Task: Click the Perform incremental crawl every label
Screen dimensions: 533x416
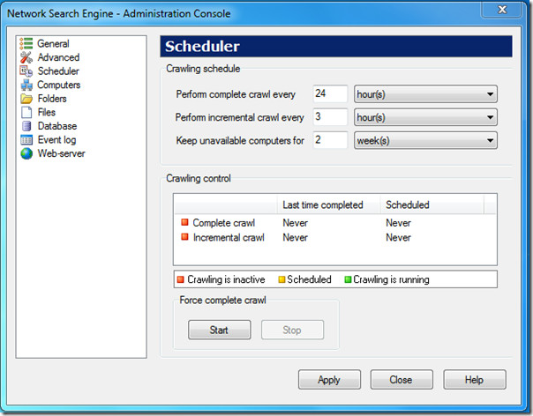Action: point(239,117)
